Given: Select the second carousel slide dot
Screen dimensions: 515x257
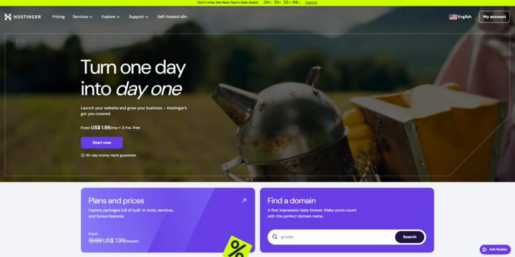Looking at the screenshot, I should click(18, 41).
